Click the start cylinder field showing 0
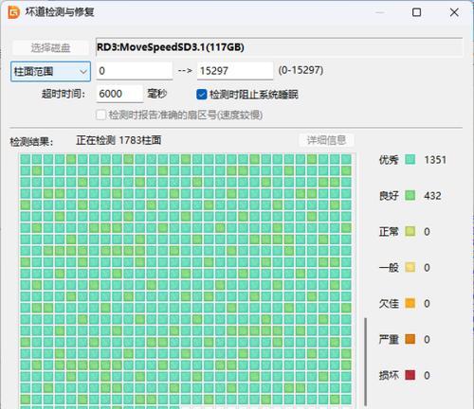474x409 pixels. pos(135,71)
